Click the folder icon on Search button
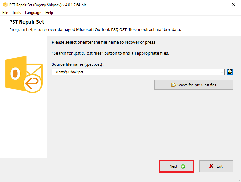 [x=174, y=85]
